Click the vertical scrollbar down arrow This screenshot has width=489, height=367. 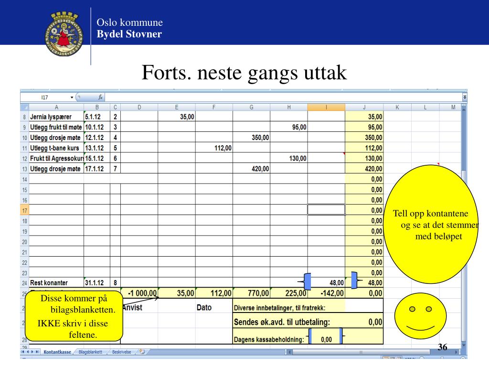tap(464, 345)
